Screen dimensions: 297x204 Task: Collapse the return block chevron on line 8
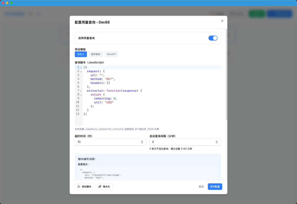coord(81,94)
